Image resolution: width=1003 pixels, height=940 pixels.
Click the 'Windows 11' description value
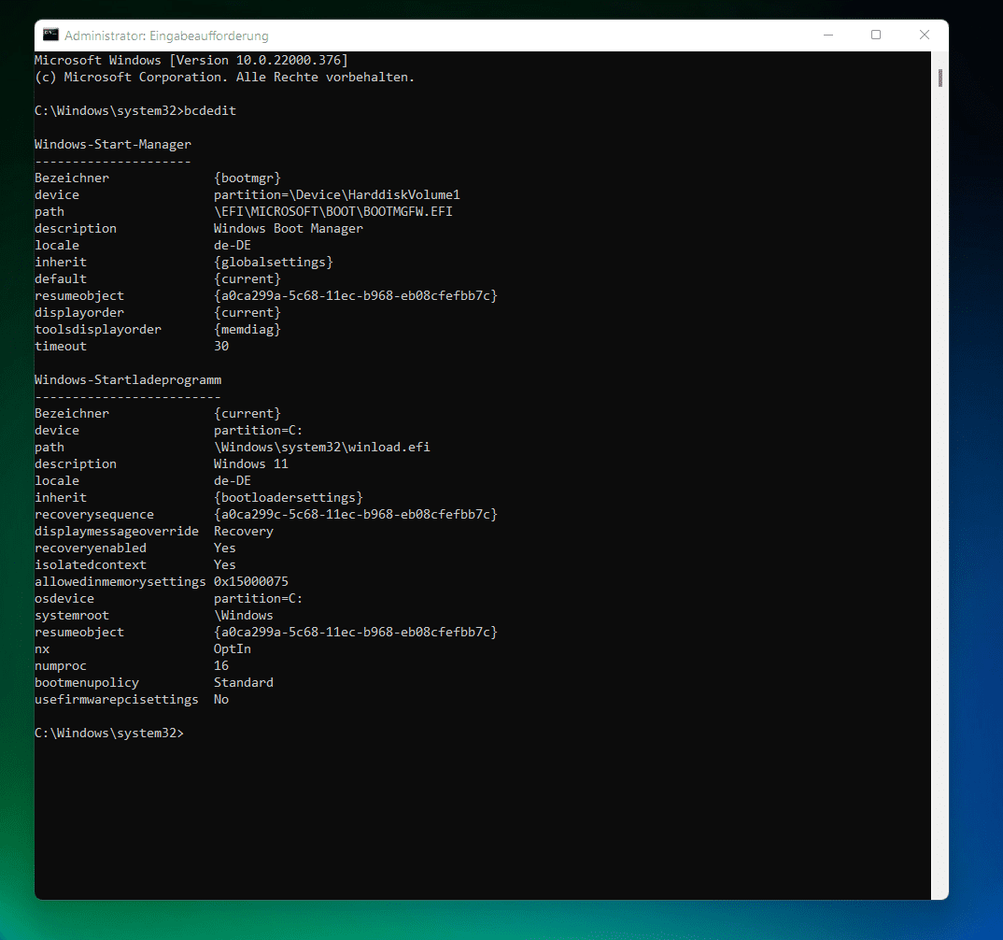(x=250, y=463)
